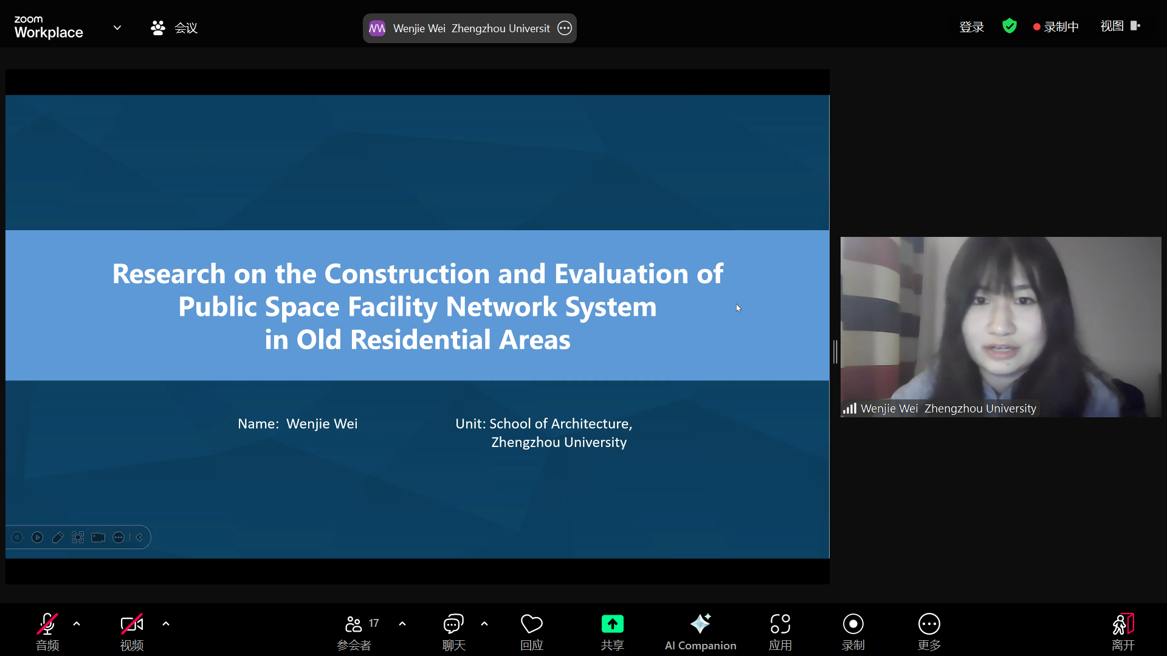Open the 更多 more options menu
Viewport: 1167px width, 656px height.
(x=929, y=632)
